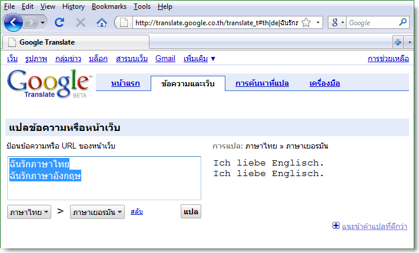Switch to the เครื่องมือ tab
The width and height of the screenshot is (419, 253).
[x=325, y=83]
